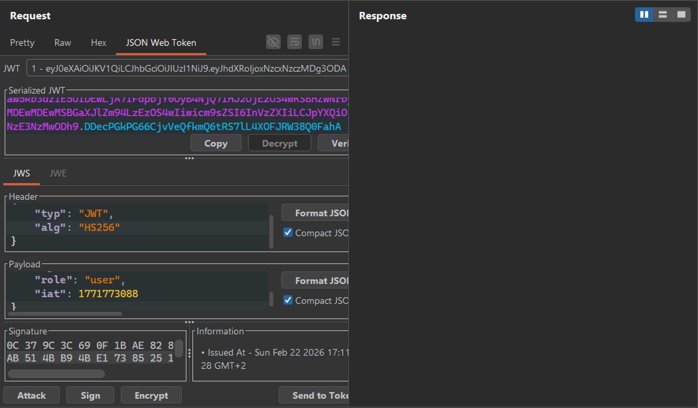The height and width of the screenshot is (408, 698).
Task: Show non-printable characters with the \n icon
Action: pyautogui.click(x=315, y=42)
